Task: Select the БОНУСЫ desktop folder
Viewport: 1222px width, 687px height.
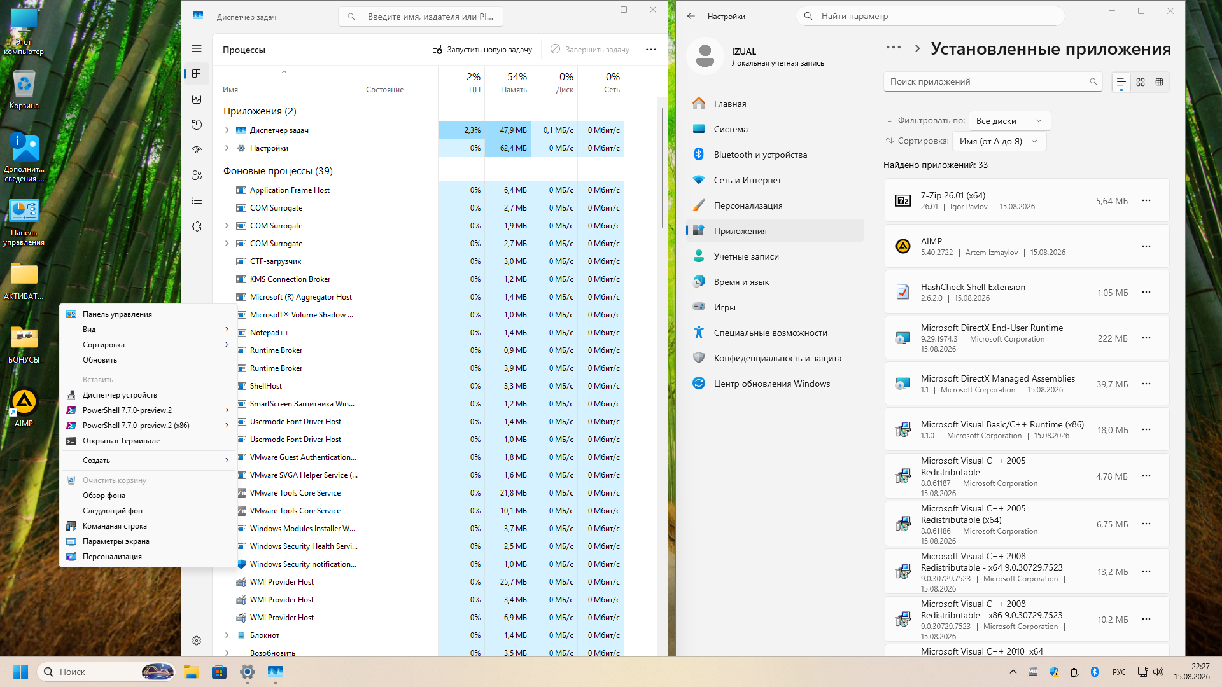Action: point(24,344)
